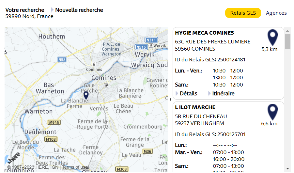The image size is (294, 173).
Task: Click the Comines station icon above label
Action: click(x=94, y=64)
